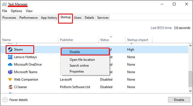Click the CCleaner icon
Image resolution: width=193 pixels, height=106 pixels.
click(10, 87)
